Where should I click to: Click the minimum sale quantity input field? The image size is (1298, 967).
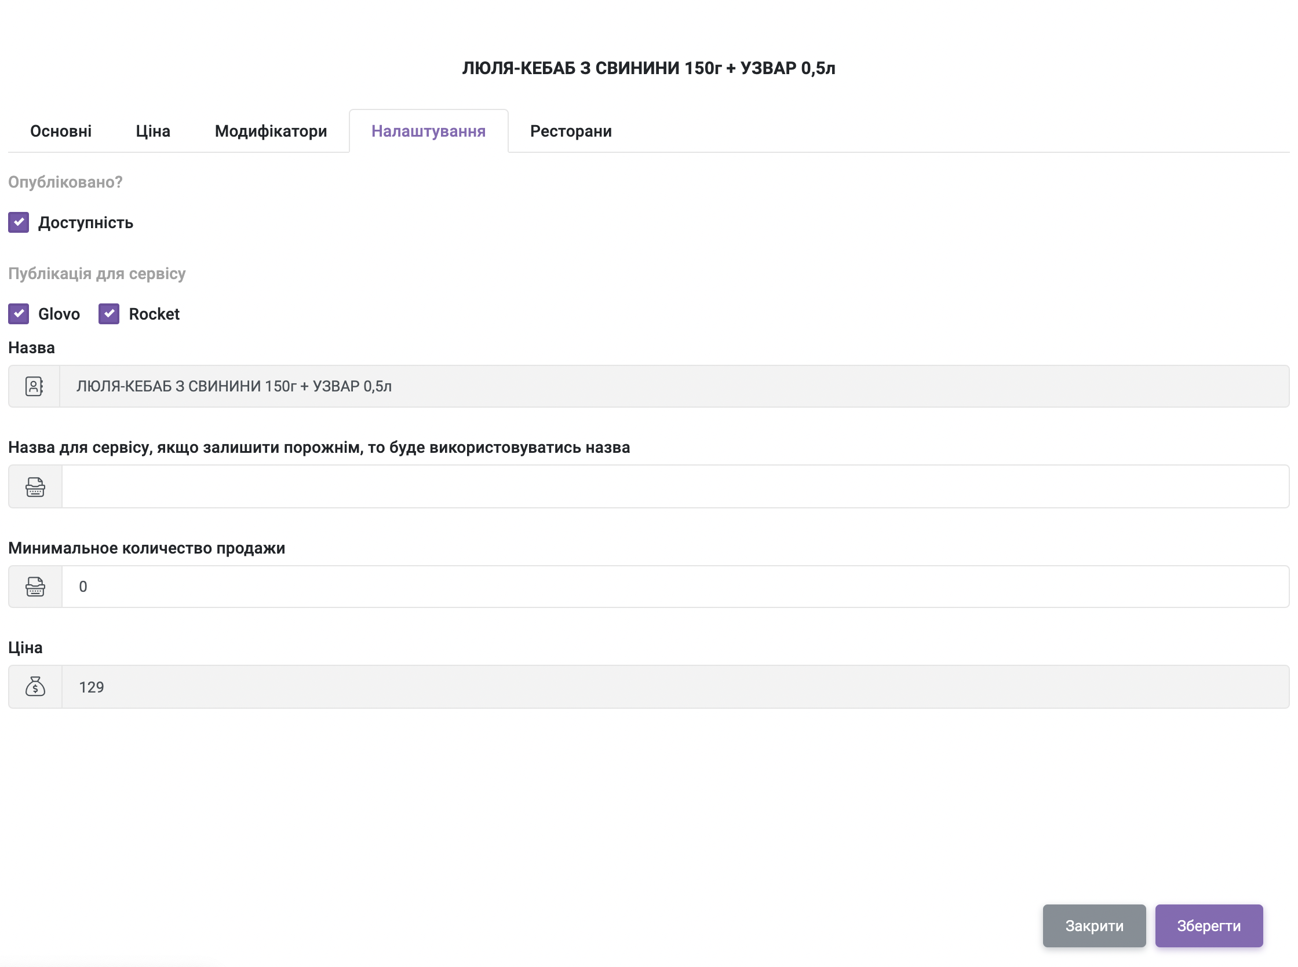click(674, 587)
